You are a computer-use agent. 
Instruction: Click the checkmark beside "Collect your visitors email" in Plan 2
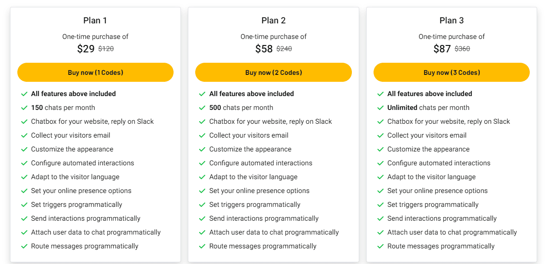[x=203, y=135]
